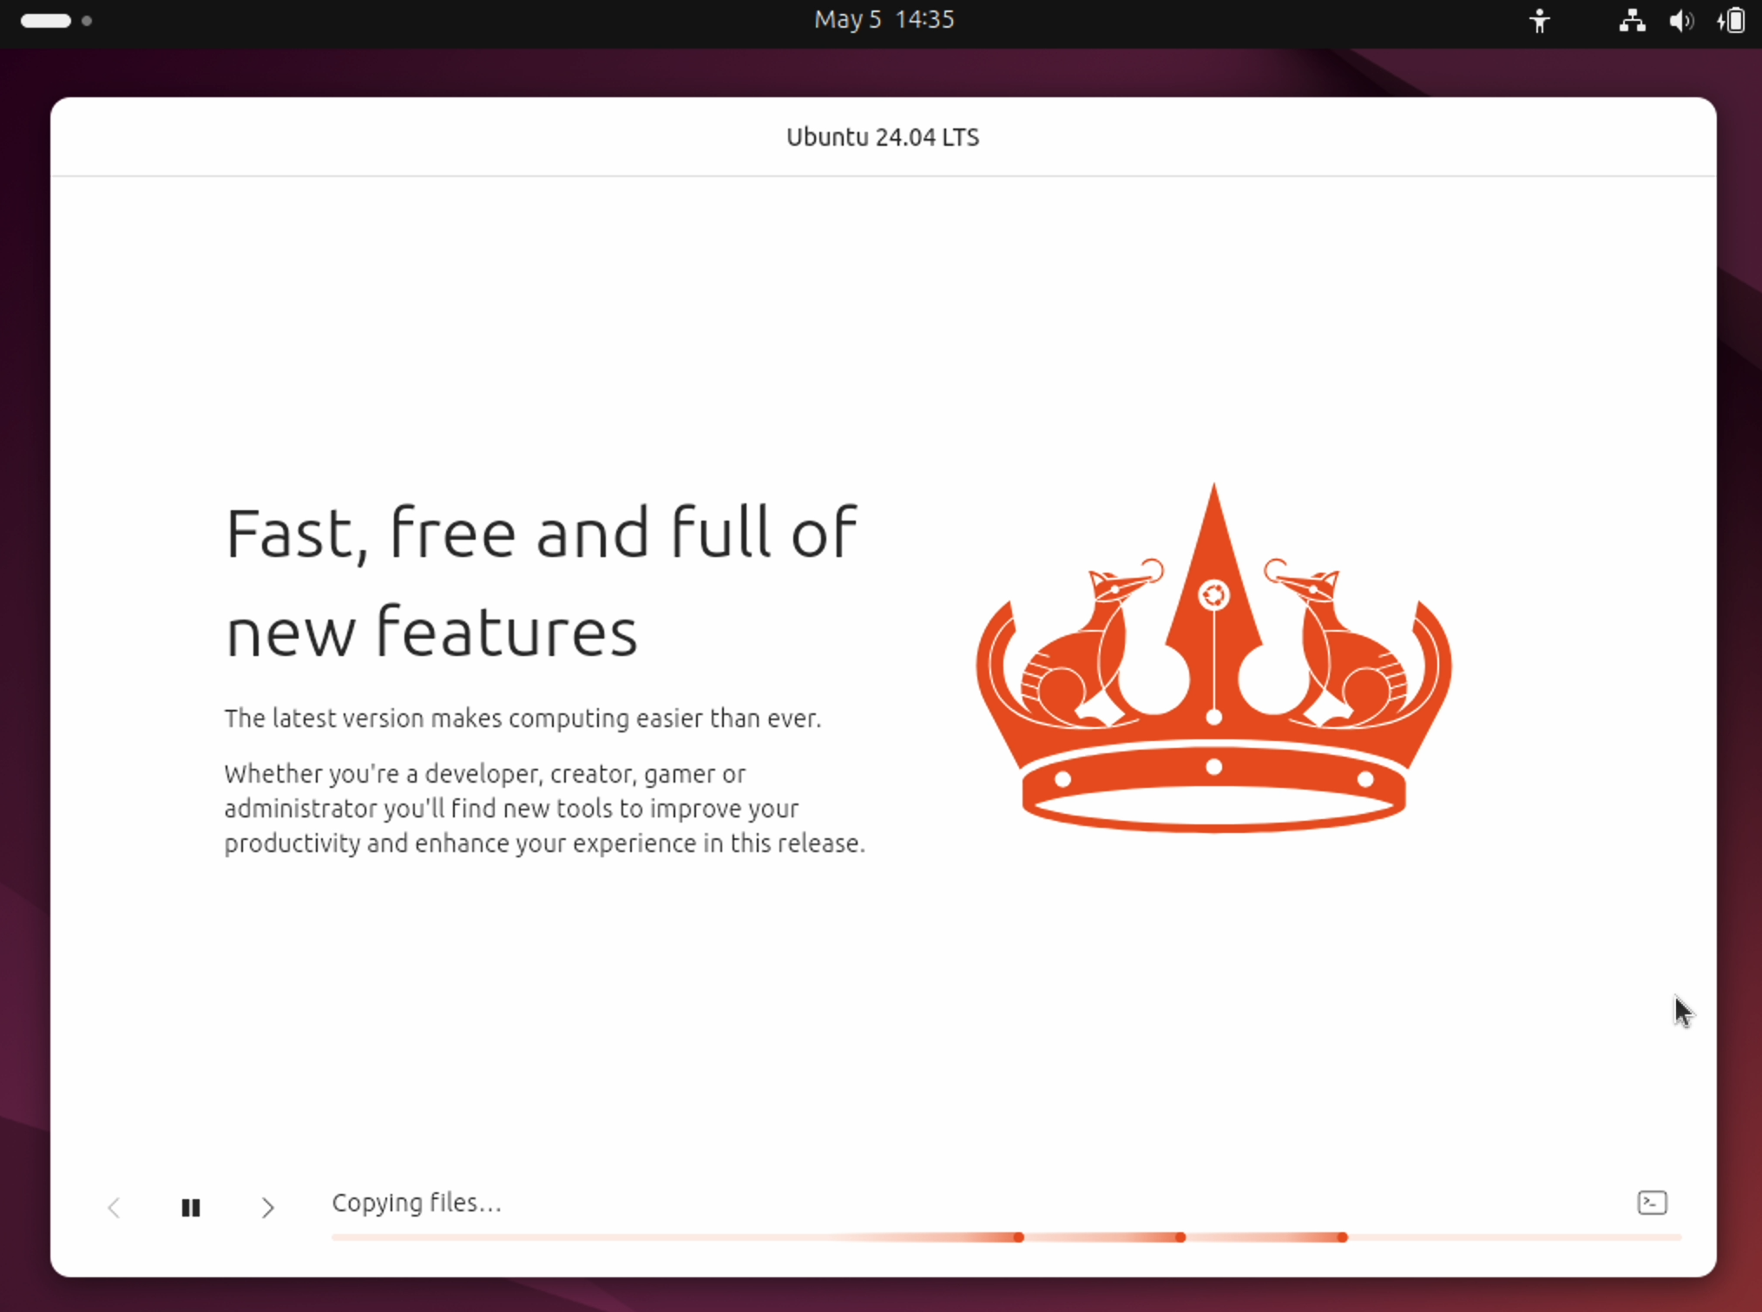The width and height of the screenshot is (1762, 1312).
Task: Click the volume speaker icon
Action: pyautogui.click(x=1680, y=21)
